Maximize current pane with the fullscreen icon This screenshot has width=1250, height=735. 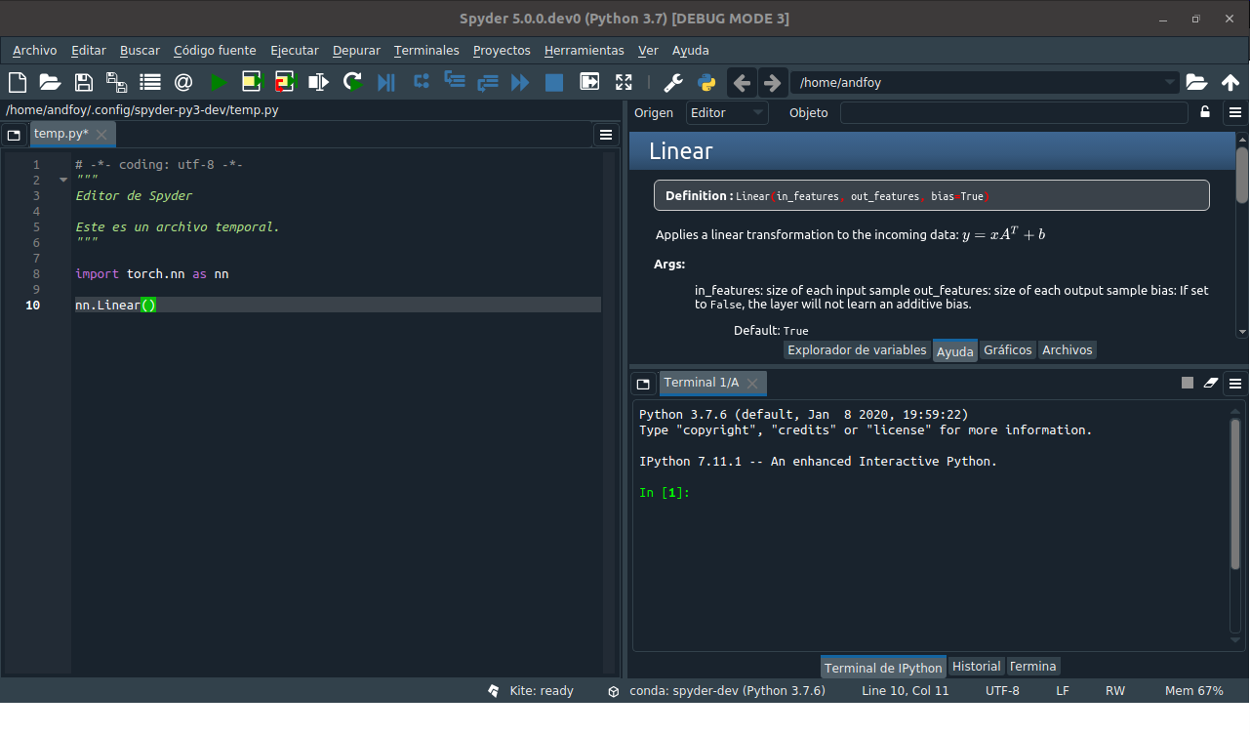(x=623, y=82)
